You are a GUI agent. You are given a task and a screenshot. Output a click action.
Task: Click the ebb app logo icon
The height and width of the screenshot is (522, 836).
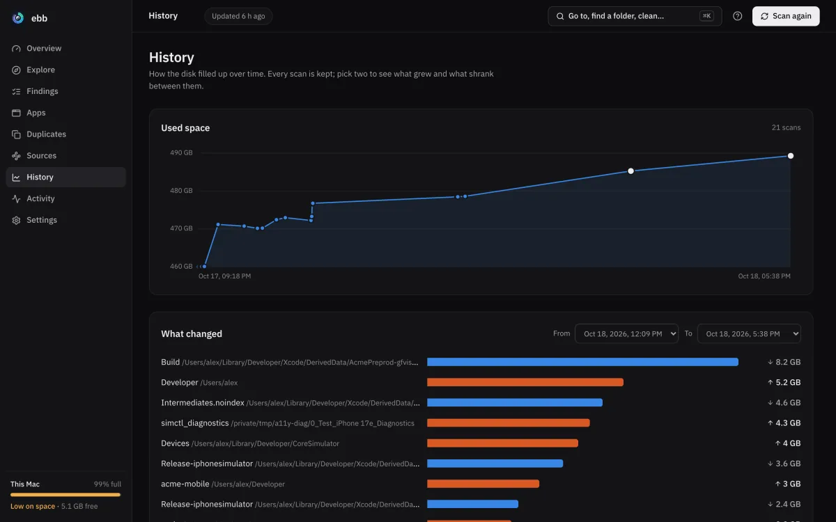point(18,18)
